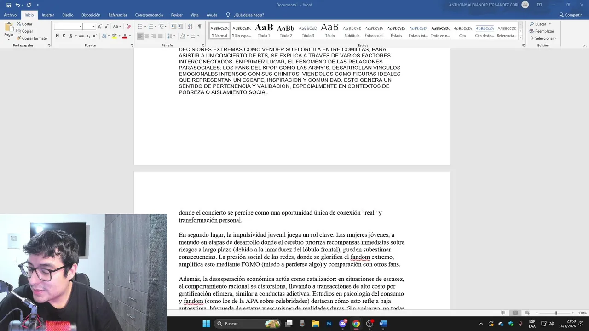Open the font size combo box

pos(89,27)
